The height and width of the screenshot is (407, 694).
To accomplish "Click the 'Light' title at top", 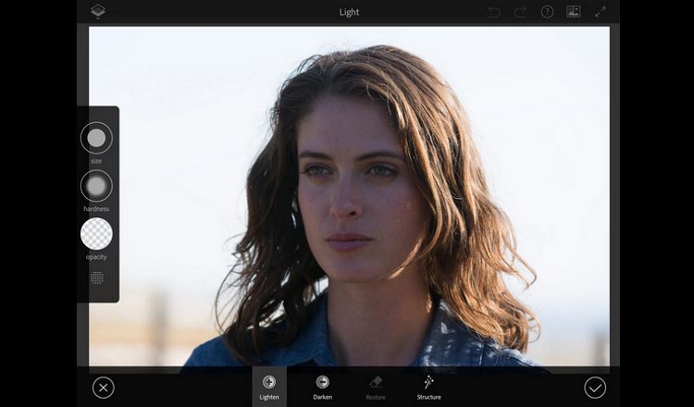I will click(x=350, y=12).
